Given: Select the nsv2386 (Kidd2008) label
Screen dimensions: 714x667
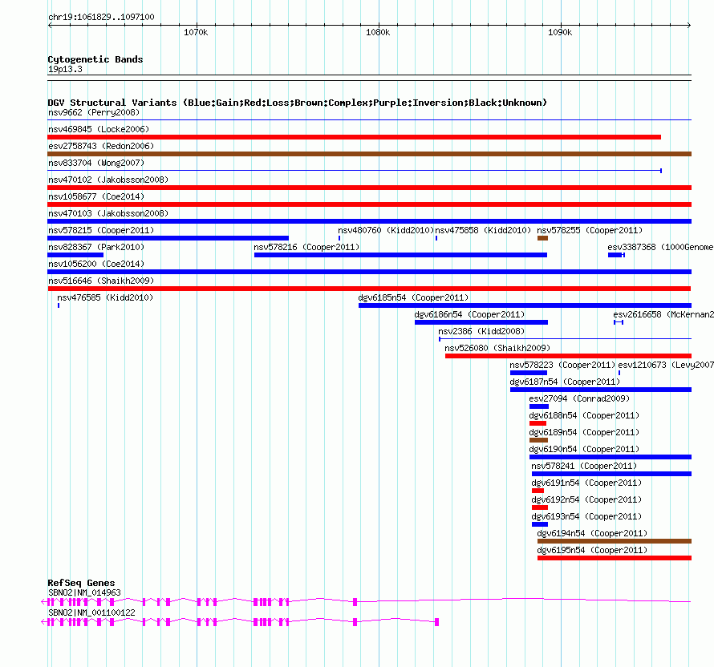Looking at the screenshot, I should coord(481,331).
